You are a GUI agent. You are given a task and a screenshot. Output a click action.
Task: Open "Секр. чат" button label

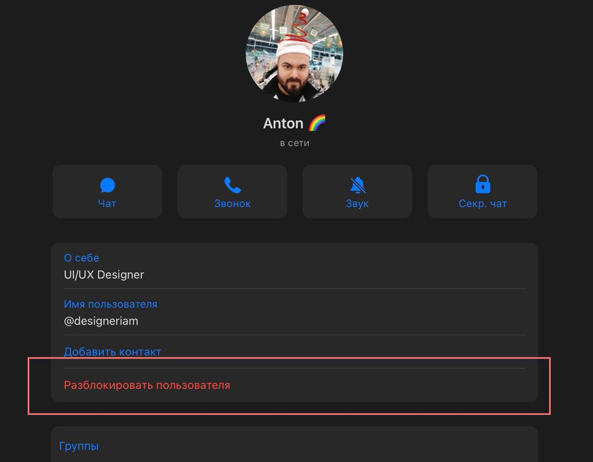483,204
